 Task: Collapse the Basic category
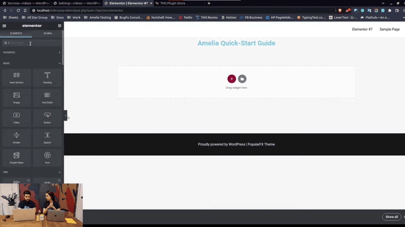(x=32, y=63)
